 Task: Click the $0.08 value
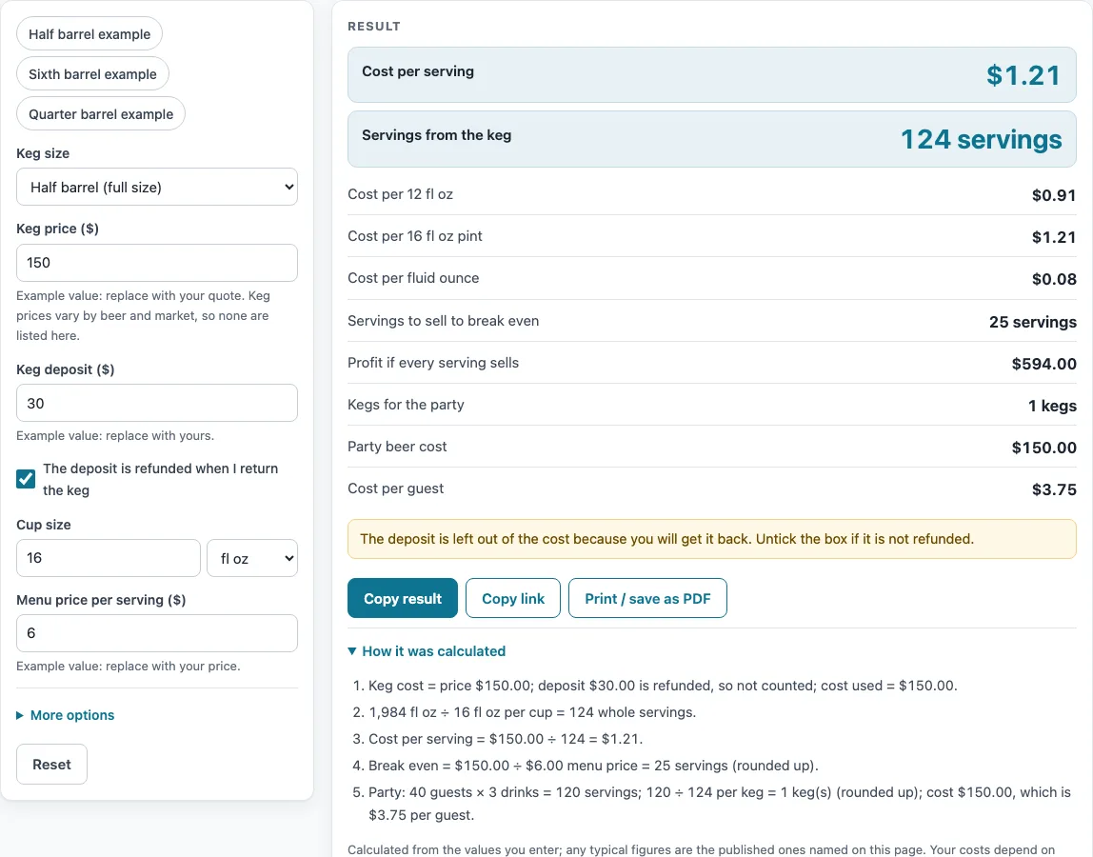coord(1054,280)
